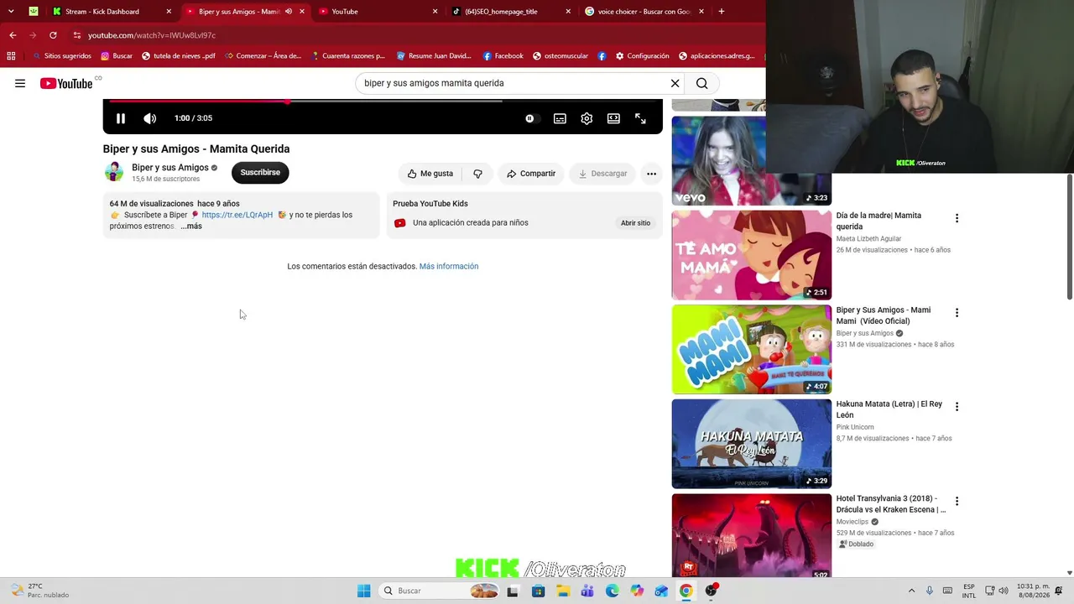Click the Descargar download button
1074x604 pixels.
602,174
